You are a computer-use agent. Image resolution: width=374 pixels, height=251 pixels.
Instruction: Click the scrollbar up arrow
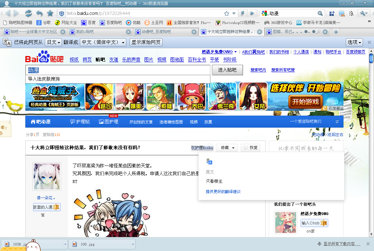(x=371, y=51)
